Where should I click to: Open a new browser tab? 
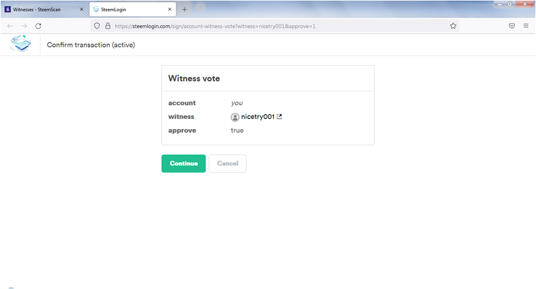[185, 9]
